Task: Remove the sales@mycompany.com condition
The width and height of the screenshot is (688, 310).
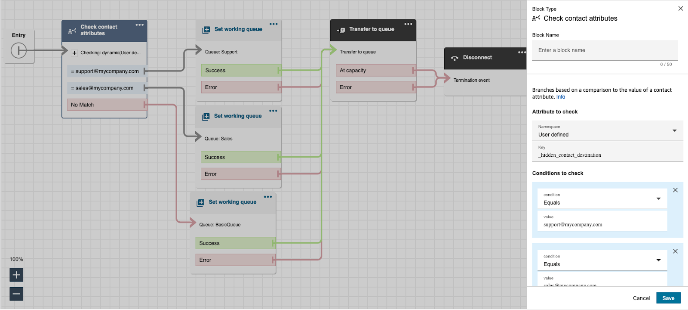Action: [x=675, y=251]
